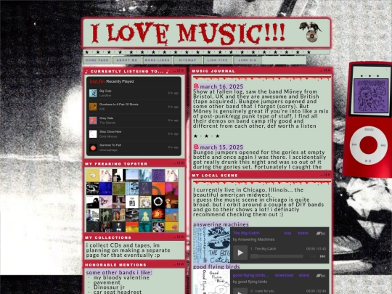This screenshot has height=294, width=392.
Task: Click 'by Answering Machines' artist text
Action: click(x=253, y=240)
